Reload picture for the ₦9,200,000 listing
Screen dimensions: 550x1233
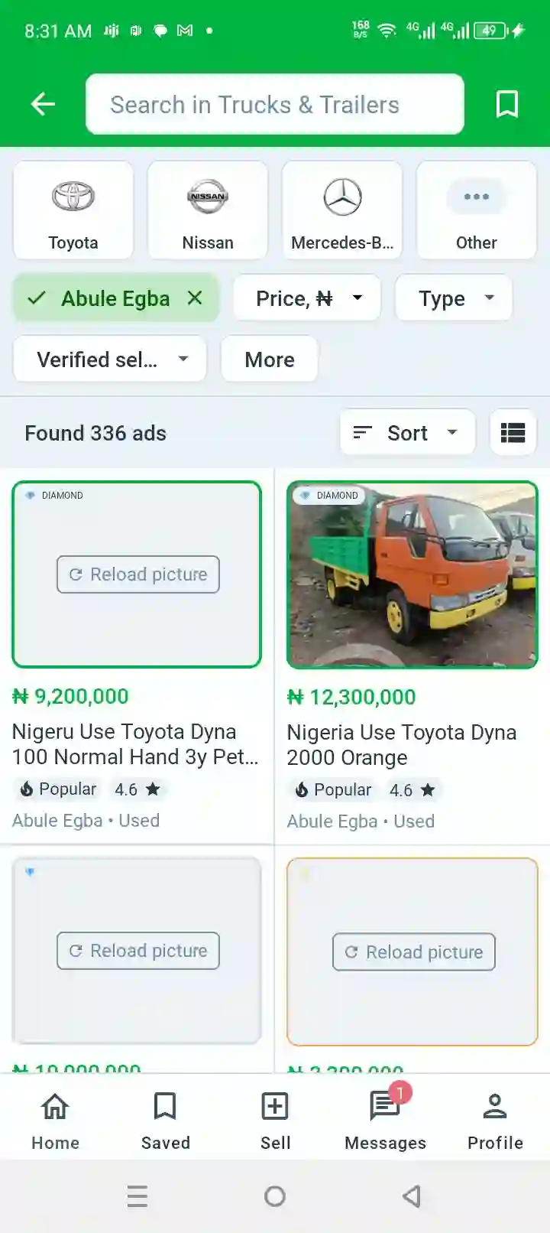click(138, 574)
